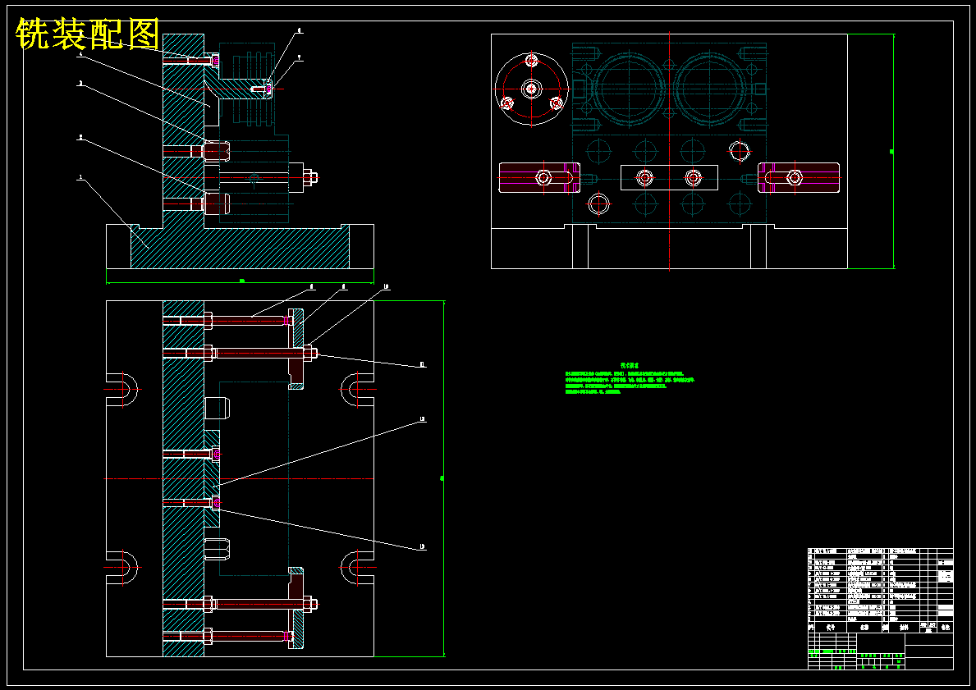Select the lower-right U-slot in plan view
The height and width of the screenshot is (690, 976).
click(x=357, y=568)
